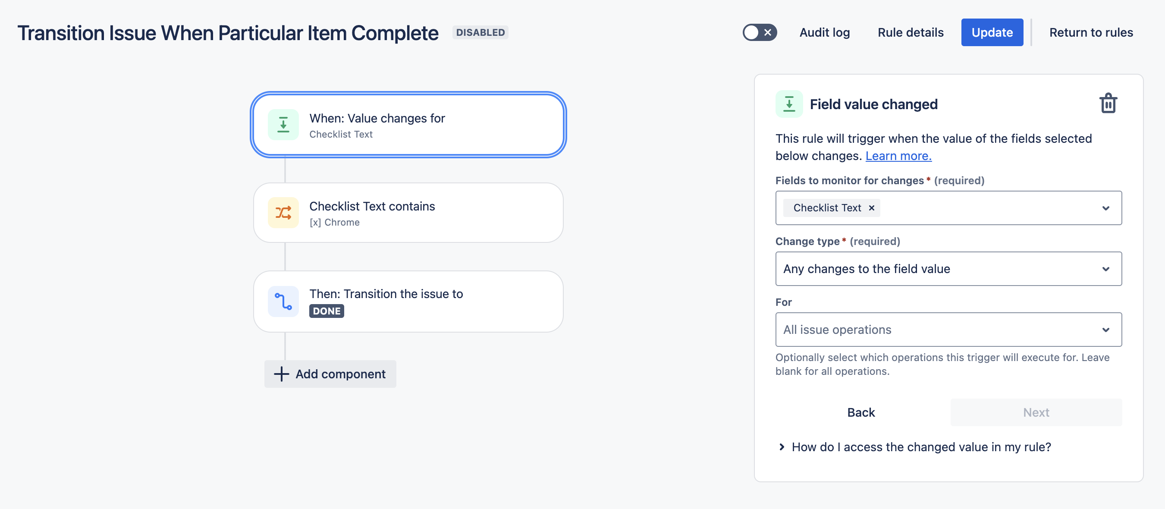Open Rule details
The image size is (1165, 509).
911,33
